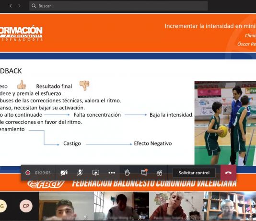
Task: Click the Buscar search field
Action: coord(118,6)
